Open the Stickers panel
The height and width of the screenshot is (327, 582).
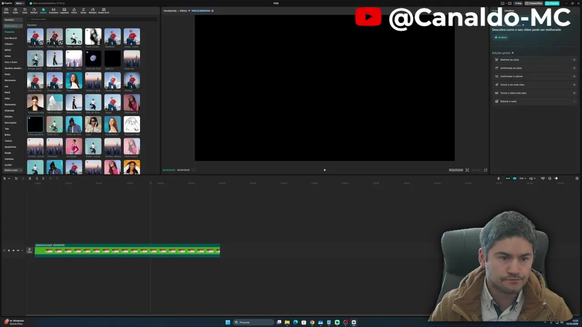click(34, 10)
